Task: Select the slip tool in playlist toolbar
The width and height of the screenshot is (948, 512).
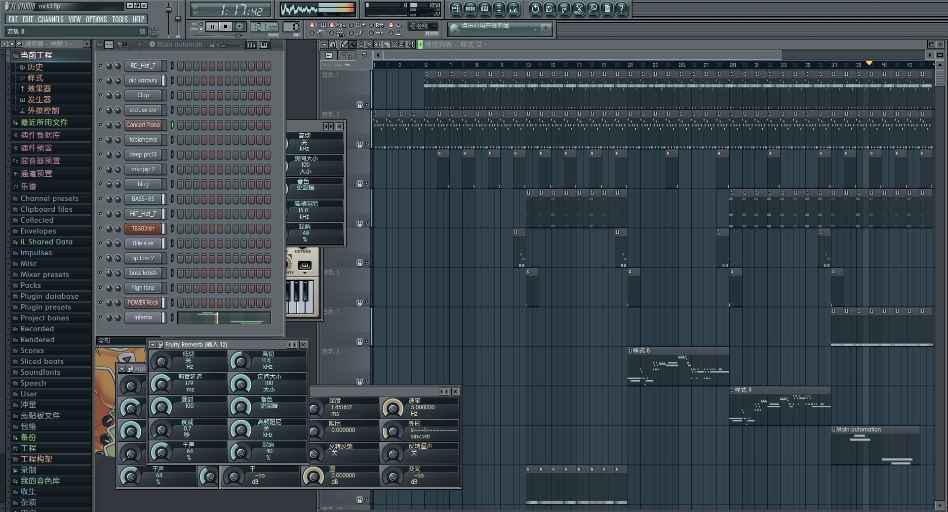Action: (378, 44)
